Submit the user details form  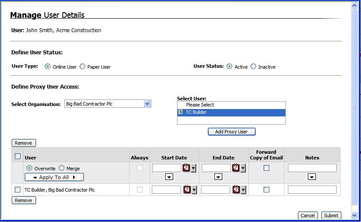[331, 215]
